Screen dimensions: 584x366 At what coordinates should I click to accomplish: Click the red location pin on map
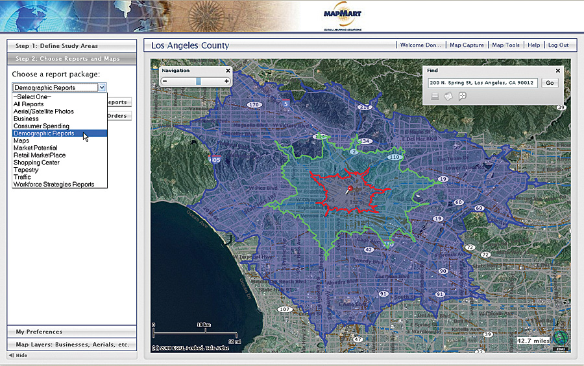[349, 190]
